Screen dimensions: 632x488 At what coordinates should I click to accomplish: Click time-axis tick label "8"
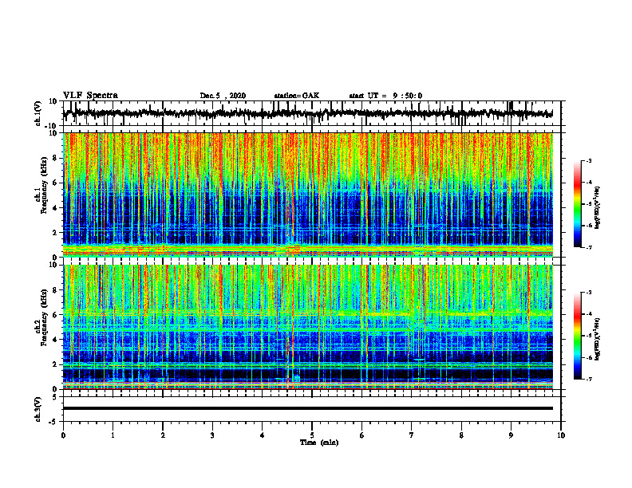[x=461, y=435]
